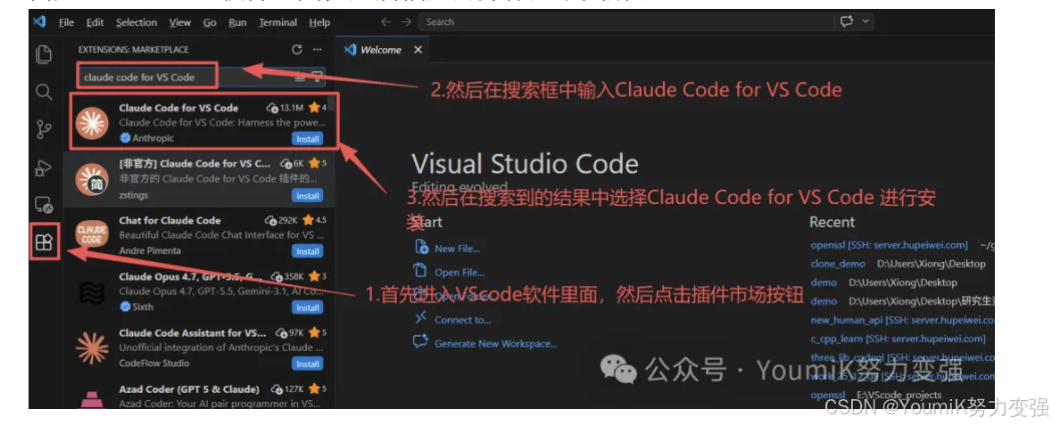Open the File menu
Image resolution: width=1052 pixels, height=425 pixels.
[x=66, y=22]
